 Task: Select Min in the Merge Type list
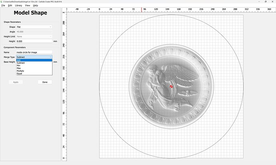click(x=34, y=65)
